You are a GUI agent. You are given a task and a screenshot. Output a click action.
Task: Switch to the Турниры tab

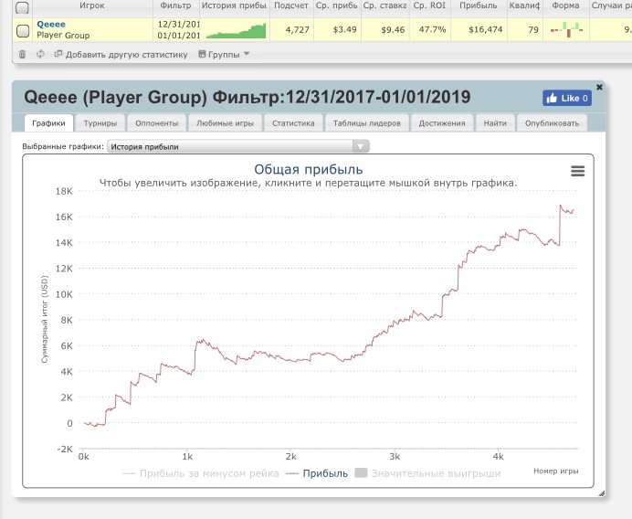click(x=100, y=123)
